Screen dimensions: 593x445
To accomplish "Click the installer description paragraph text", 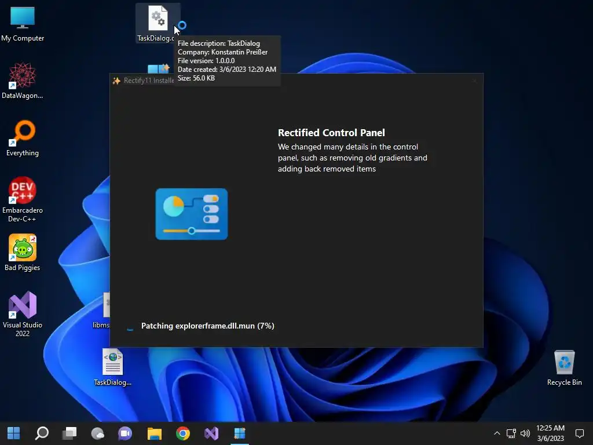I will click(x=353, y=158).
